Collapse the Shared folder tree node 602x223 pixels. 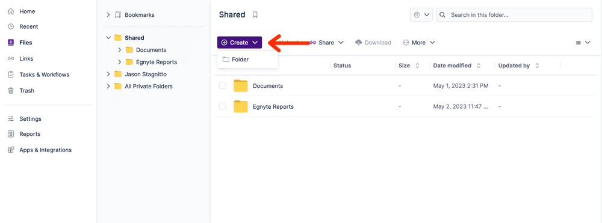pyautogui.click(x=108, y=38)
